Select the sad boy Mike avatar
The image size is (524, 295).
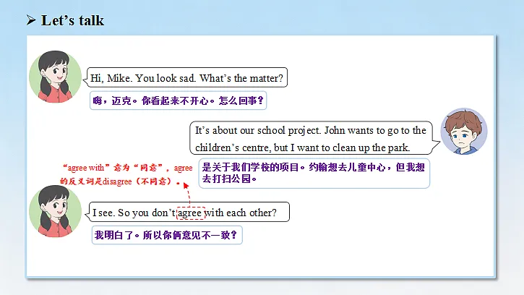pyautogui.click(x=463, y=131)
